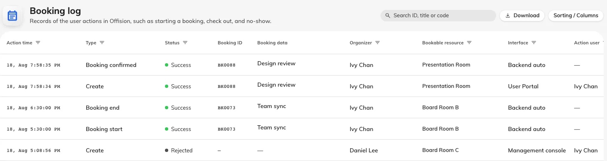The width and height of the screenshot is (607, 161).
Task: Click the Booking end type cell
Action: 103,108
